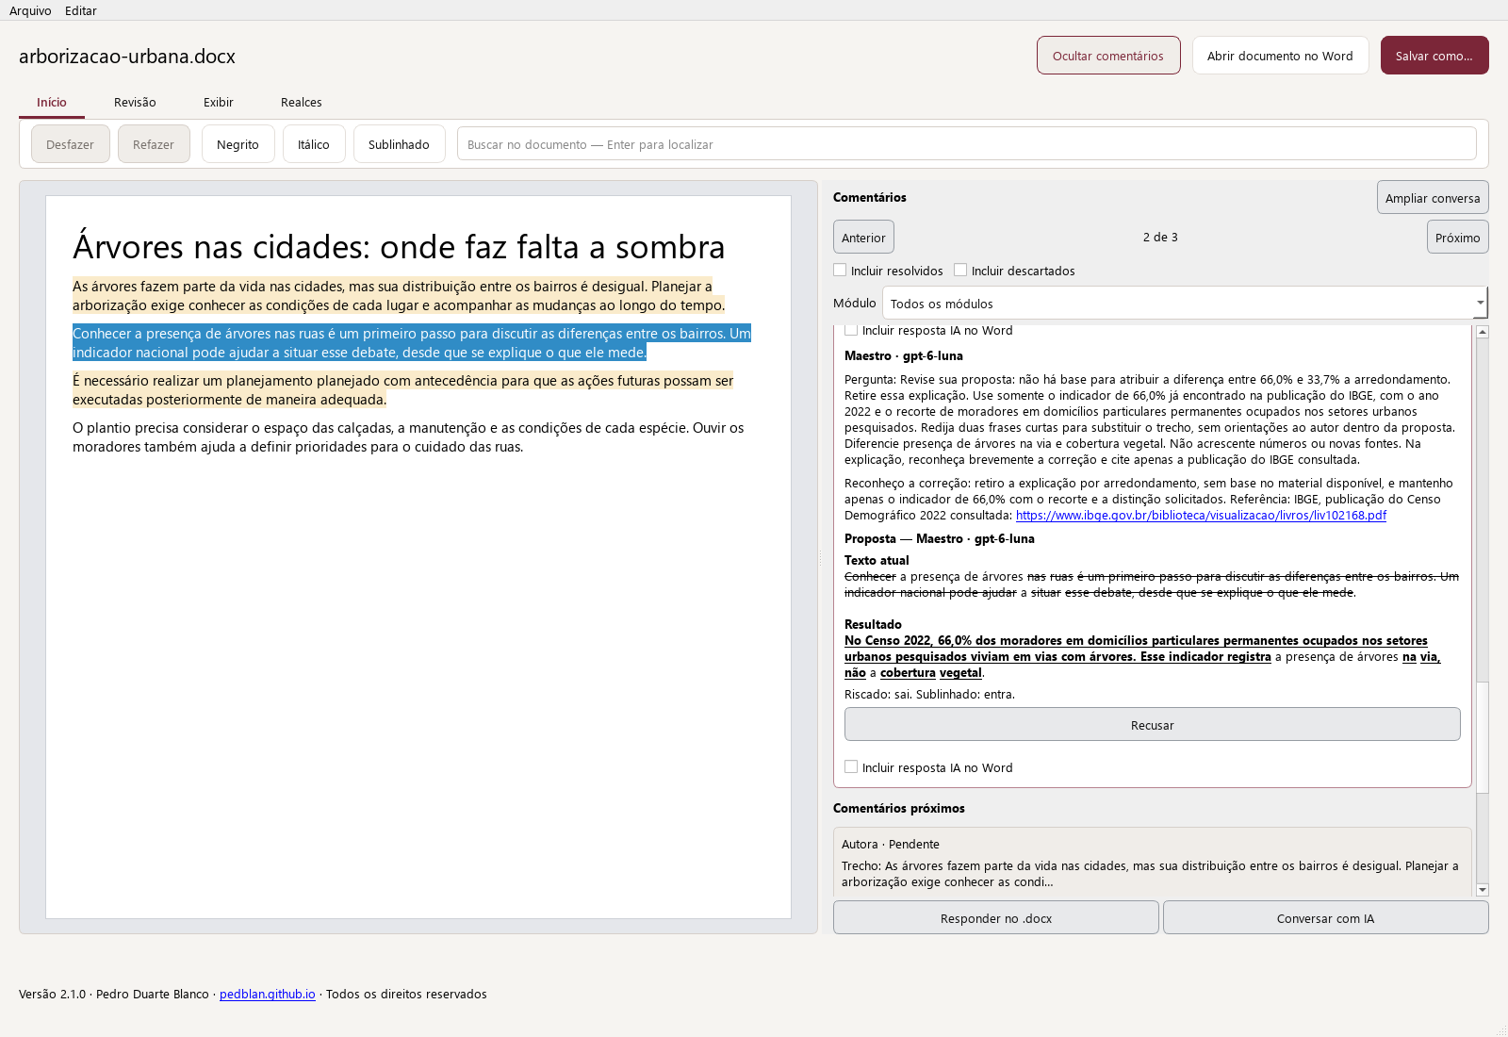Screen dimensions: 1508x1037
Task: Click the 'Proposta — Maestro · gpt-6-luna' heading
Action: (940, 539)
